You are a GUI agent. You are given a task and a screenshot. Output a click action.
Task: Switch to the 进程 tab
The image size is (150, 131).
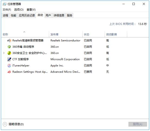point(5,15)
